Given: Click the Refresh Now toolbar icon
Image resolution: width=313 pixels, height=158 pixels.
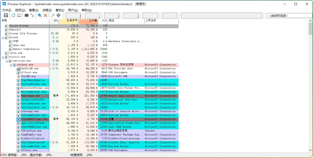Looking at the screenshot, I should [13, 15].
